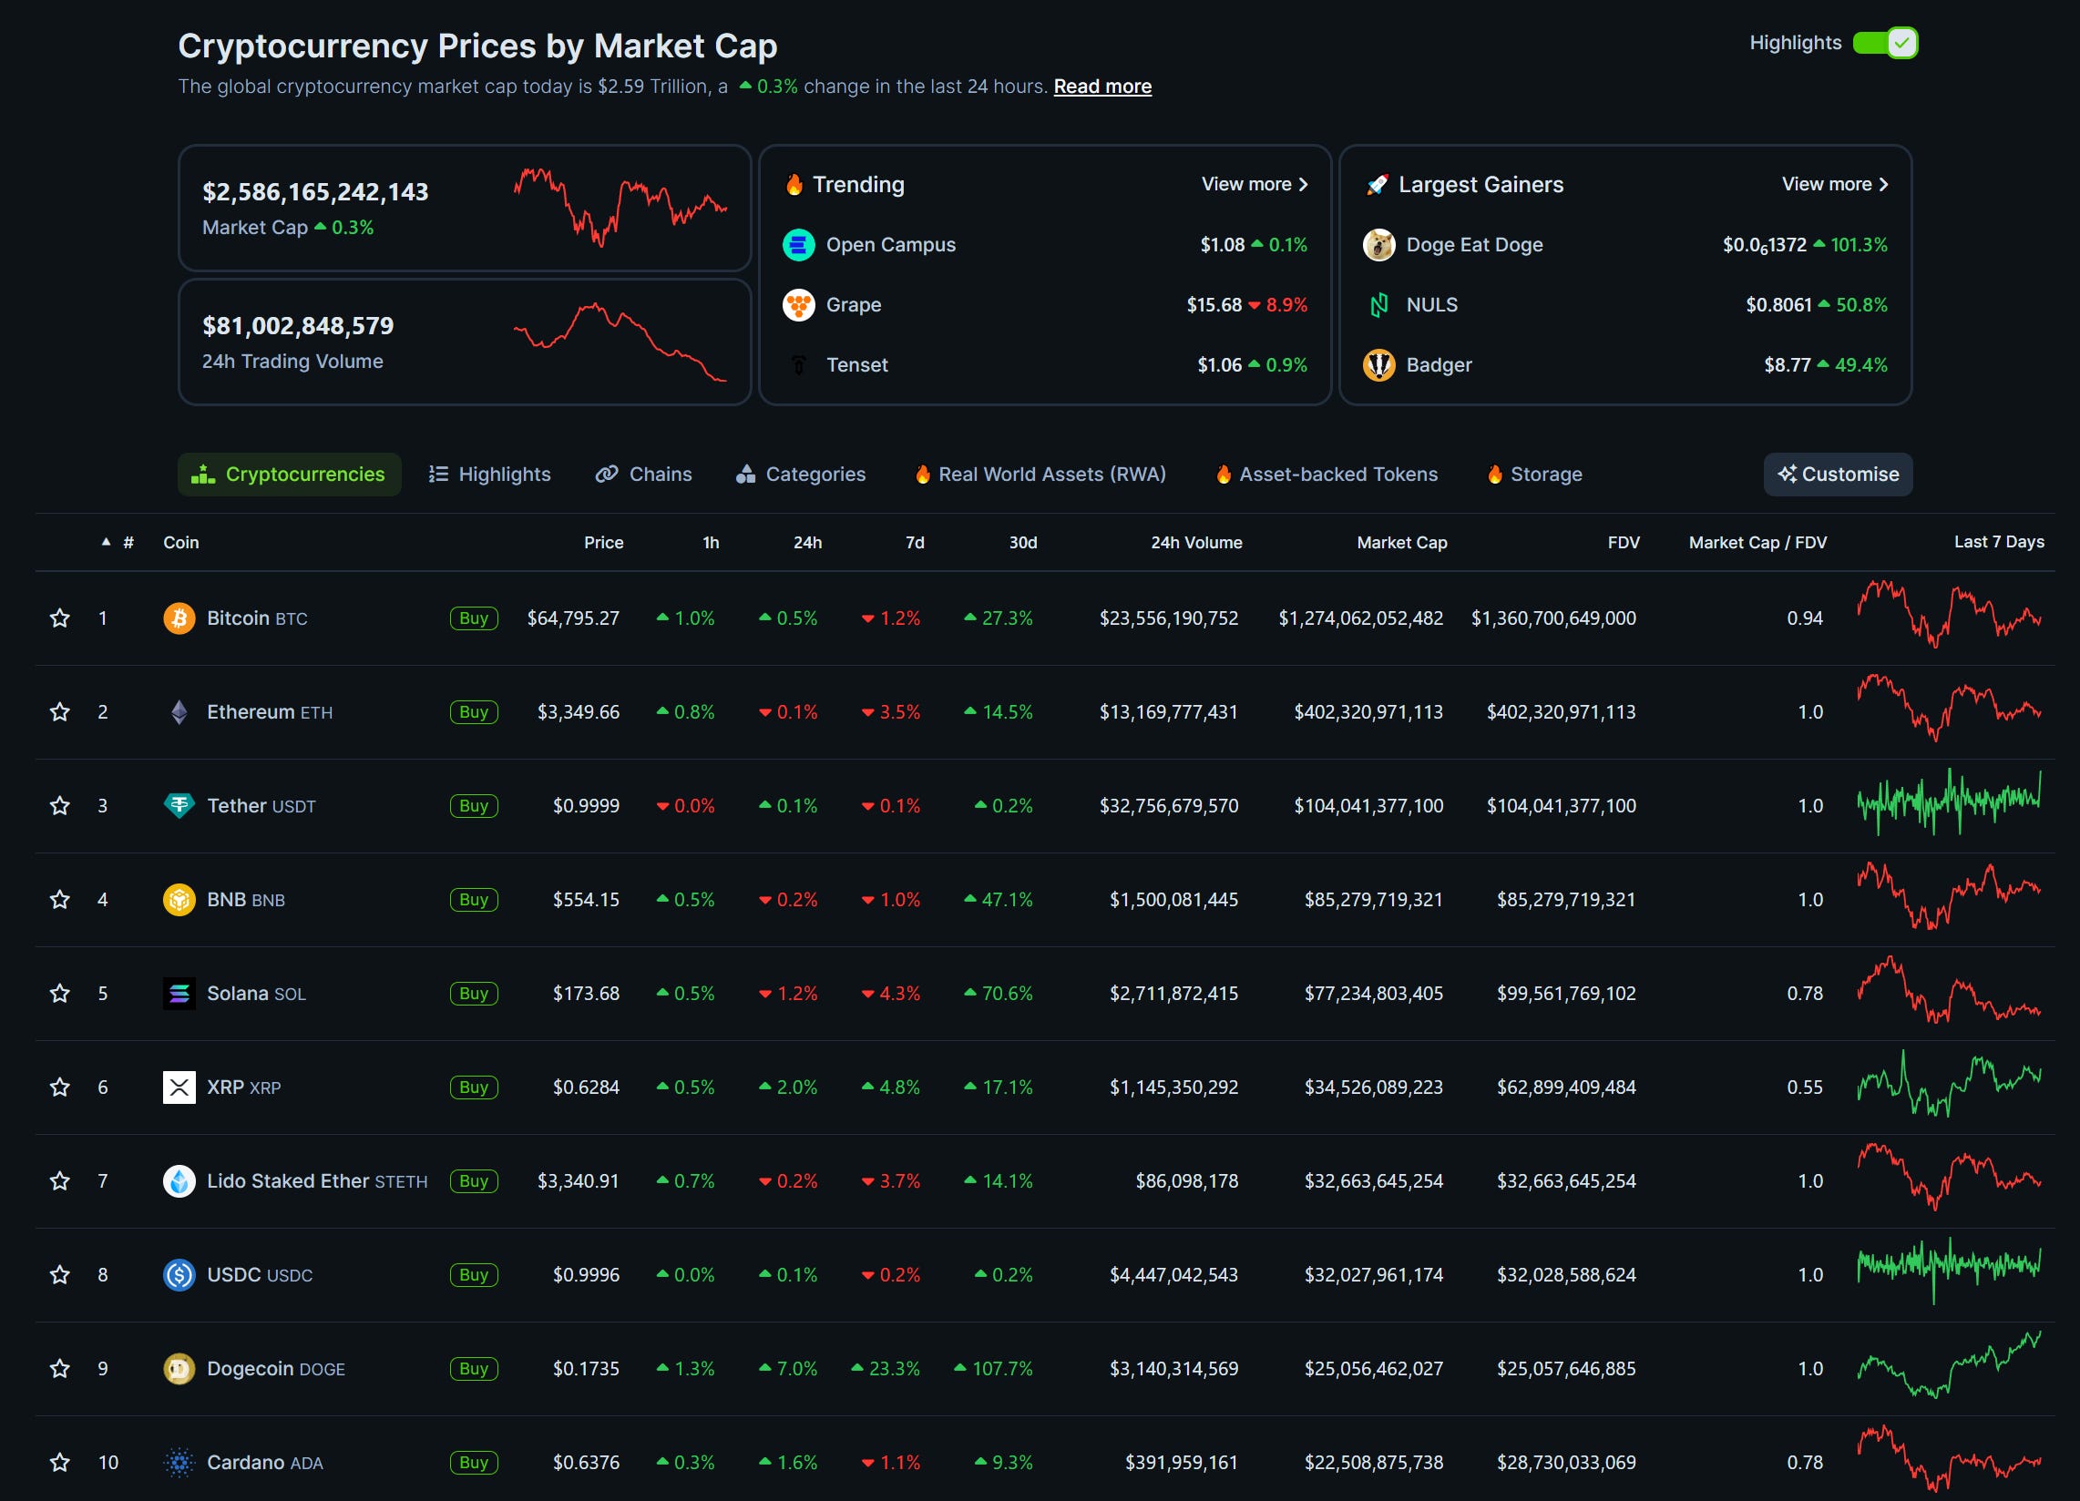Open the Categories tab
Image resolution: width=2080 pixels, height=1501 pixels.
tap(801, 474)
